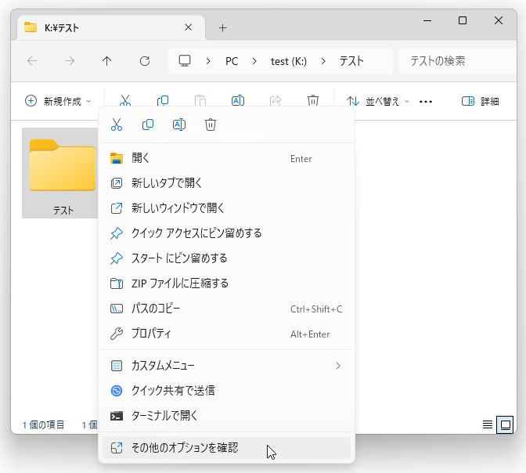Open the three-dots more options menu
This screenshot has height=473, width=526.
pos(426,101)
